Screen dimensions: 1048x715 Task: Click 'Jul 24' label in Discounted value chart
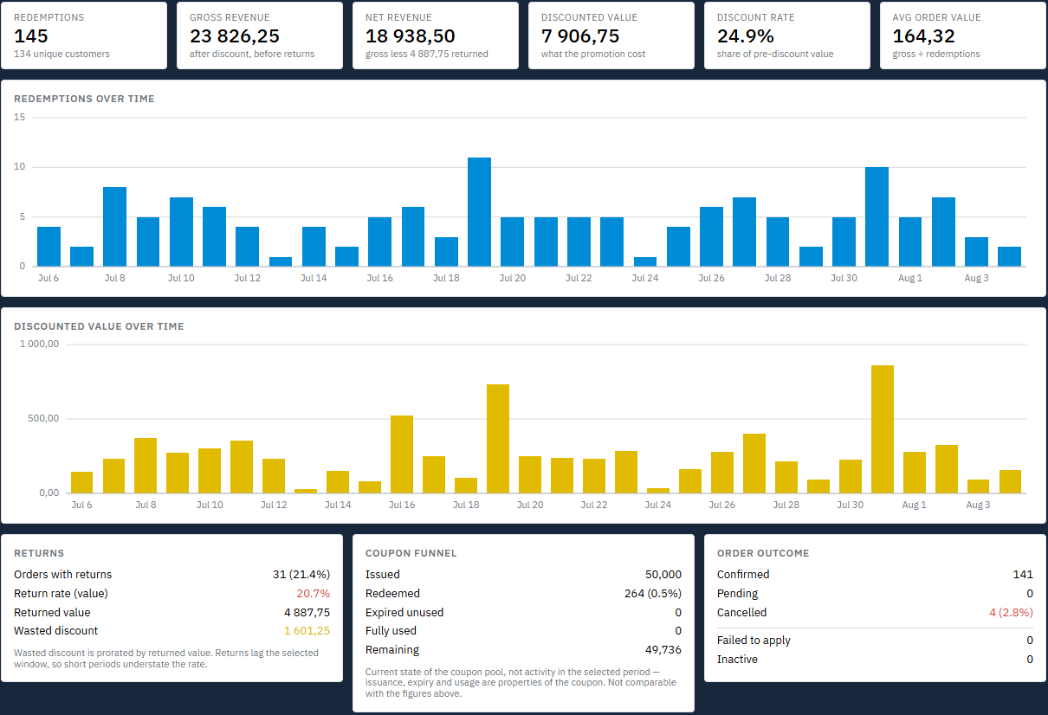657,505
